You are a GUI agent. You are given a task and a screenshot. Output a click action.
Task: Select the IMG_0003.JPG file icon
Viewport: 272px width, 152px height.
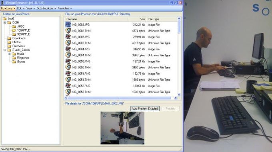click(68, 37)
